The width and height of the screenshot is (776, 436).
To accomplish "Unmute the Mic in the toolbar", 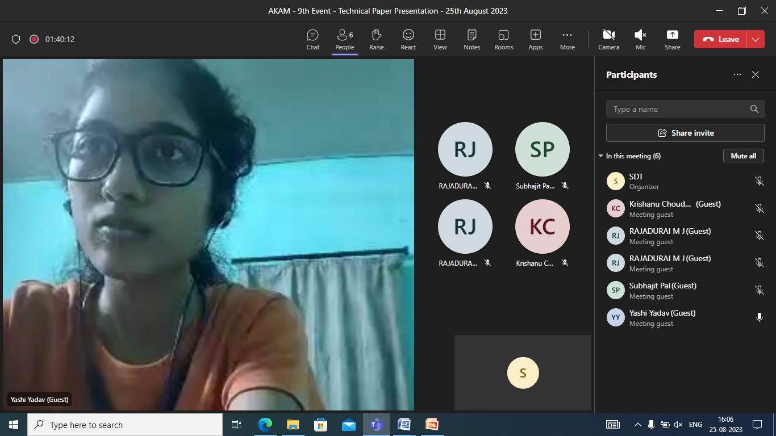I will [x=640, y=39].
